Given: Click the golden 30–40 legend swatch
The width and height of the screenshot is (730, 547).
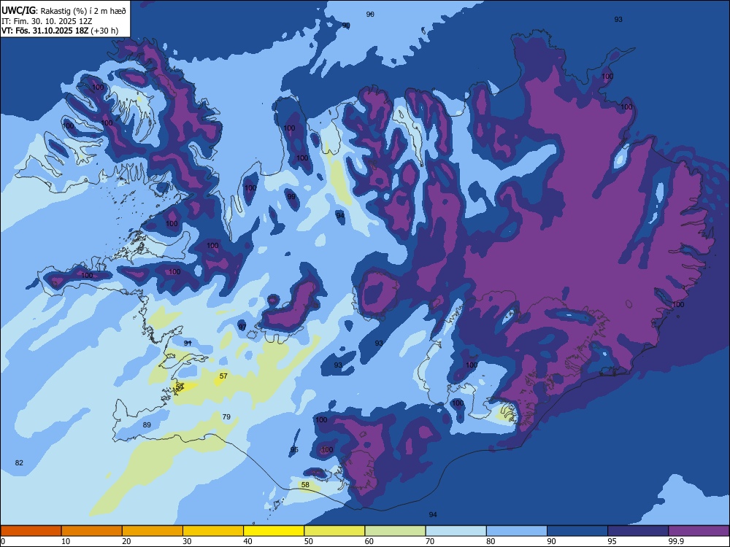Looking at the screenshot, I should click(213, 531).
